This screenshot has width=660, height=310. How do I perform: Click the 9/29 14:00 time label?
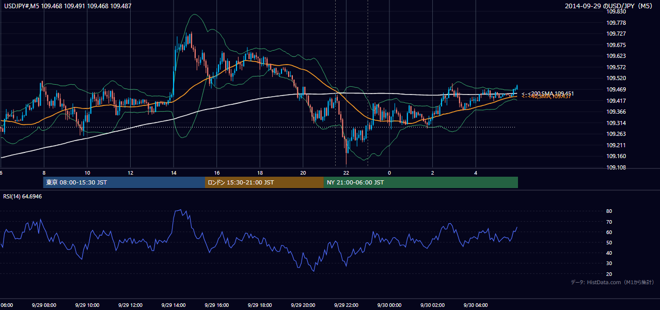click(173, 305)
